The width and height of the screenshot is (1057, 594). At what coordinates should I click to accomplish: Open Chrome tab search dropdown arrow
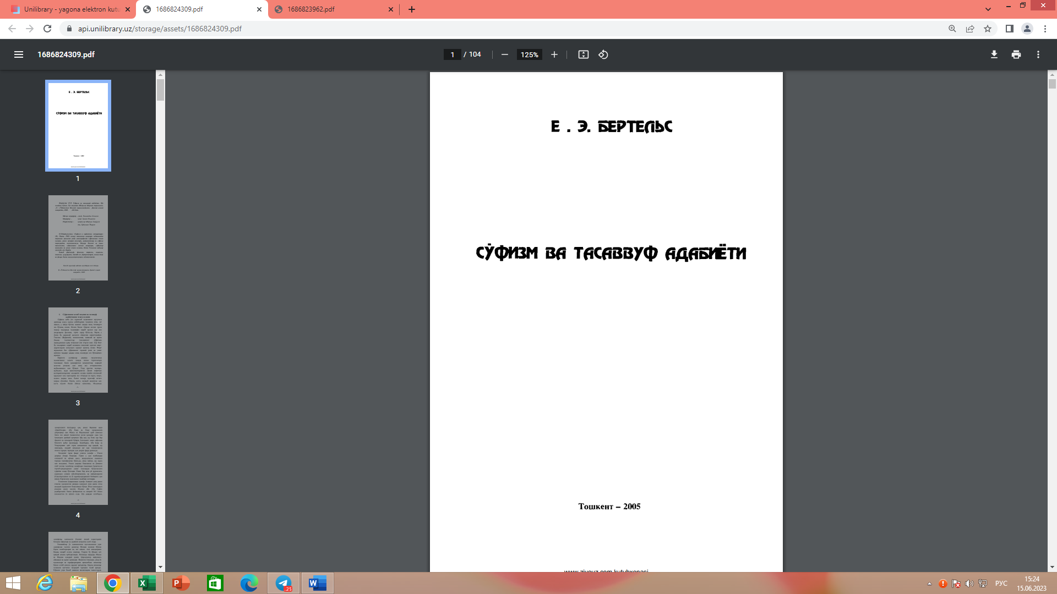[988, 9]
